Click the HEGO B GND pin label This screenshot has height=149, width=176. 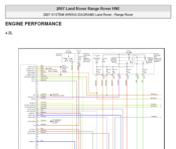pyautogui.click(x=31, y=134)
